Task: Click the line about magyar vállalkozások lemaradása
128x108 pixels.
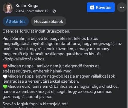Action: [x=59, y=79]
